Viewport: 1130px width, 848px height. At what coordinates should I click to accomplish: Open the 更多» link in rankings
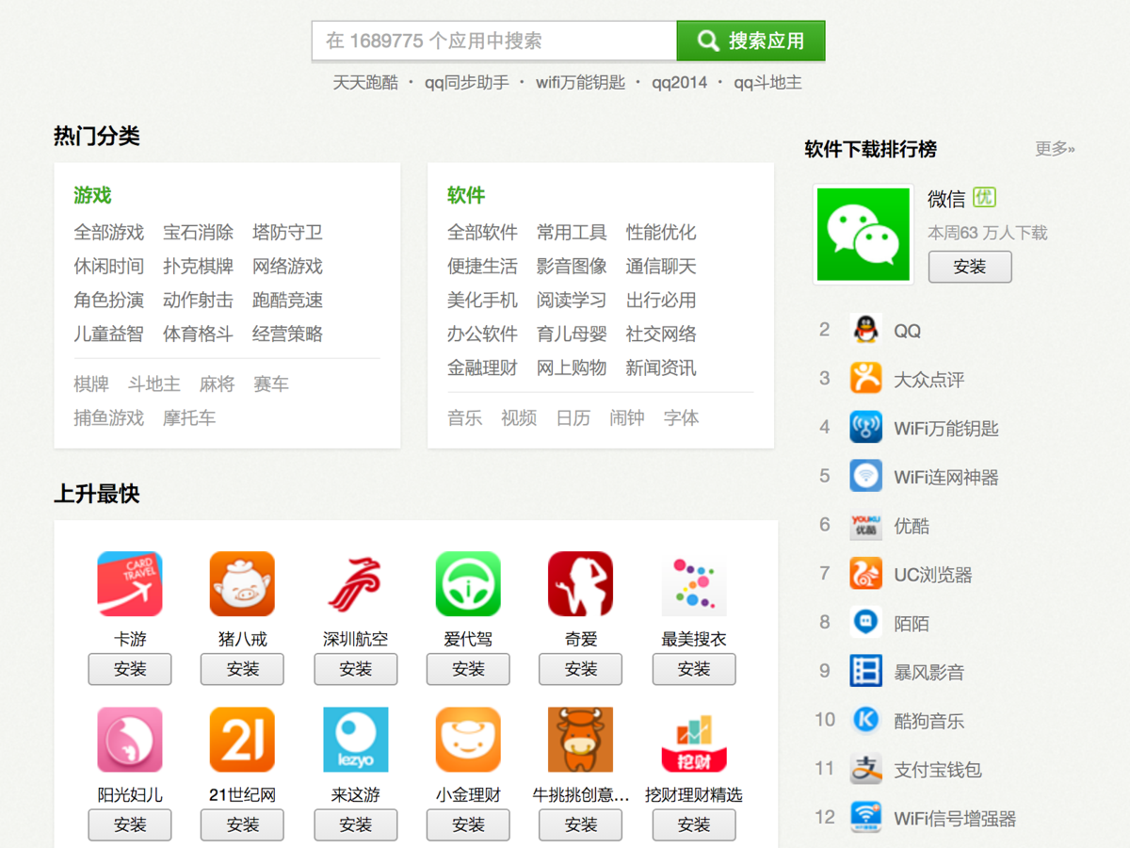pyautogui.click(x=1055, y=149)
